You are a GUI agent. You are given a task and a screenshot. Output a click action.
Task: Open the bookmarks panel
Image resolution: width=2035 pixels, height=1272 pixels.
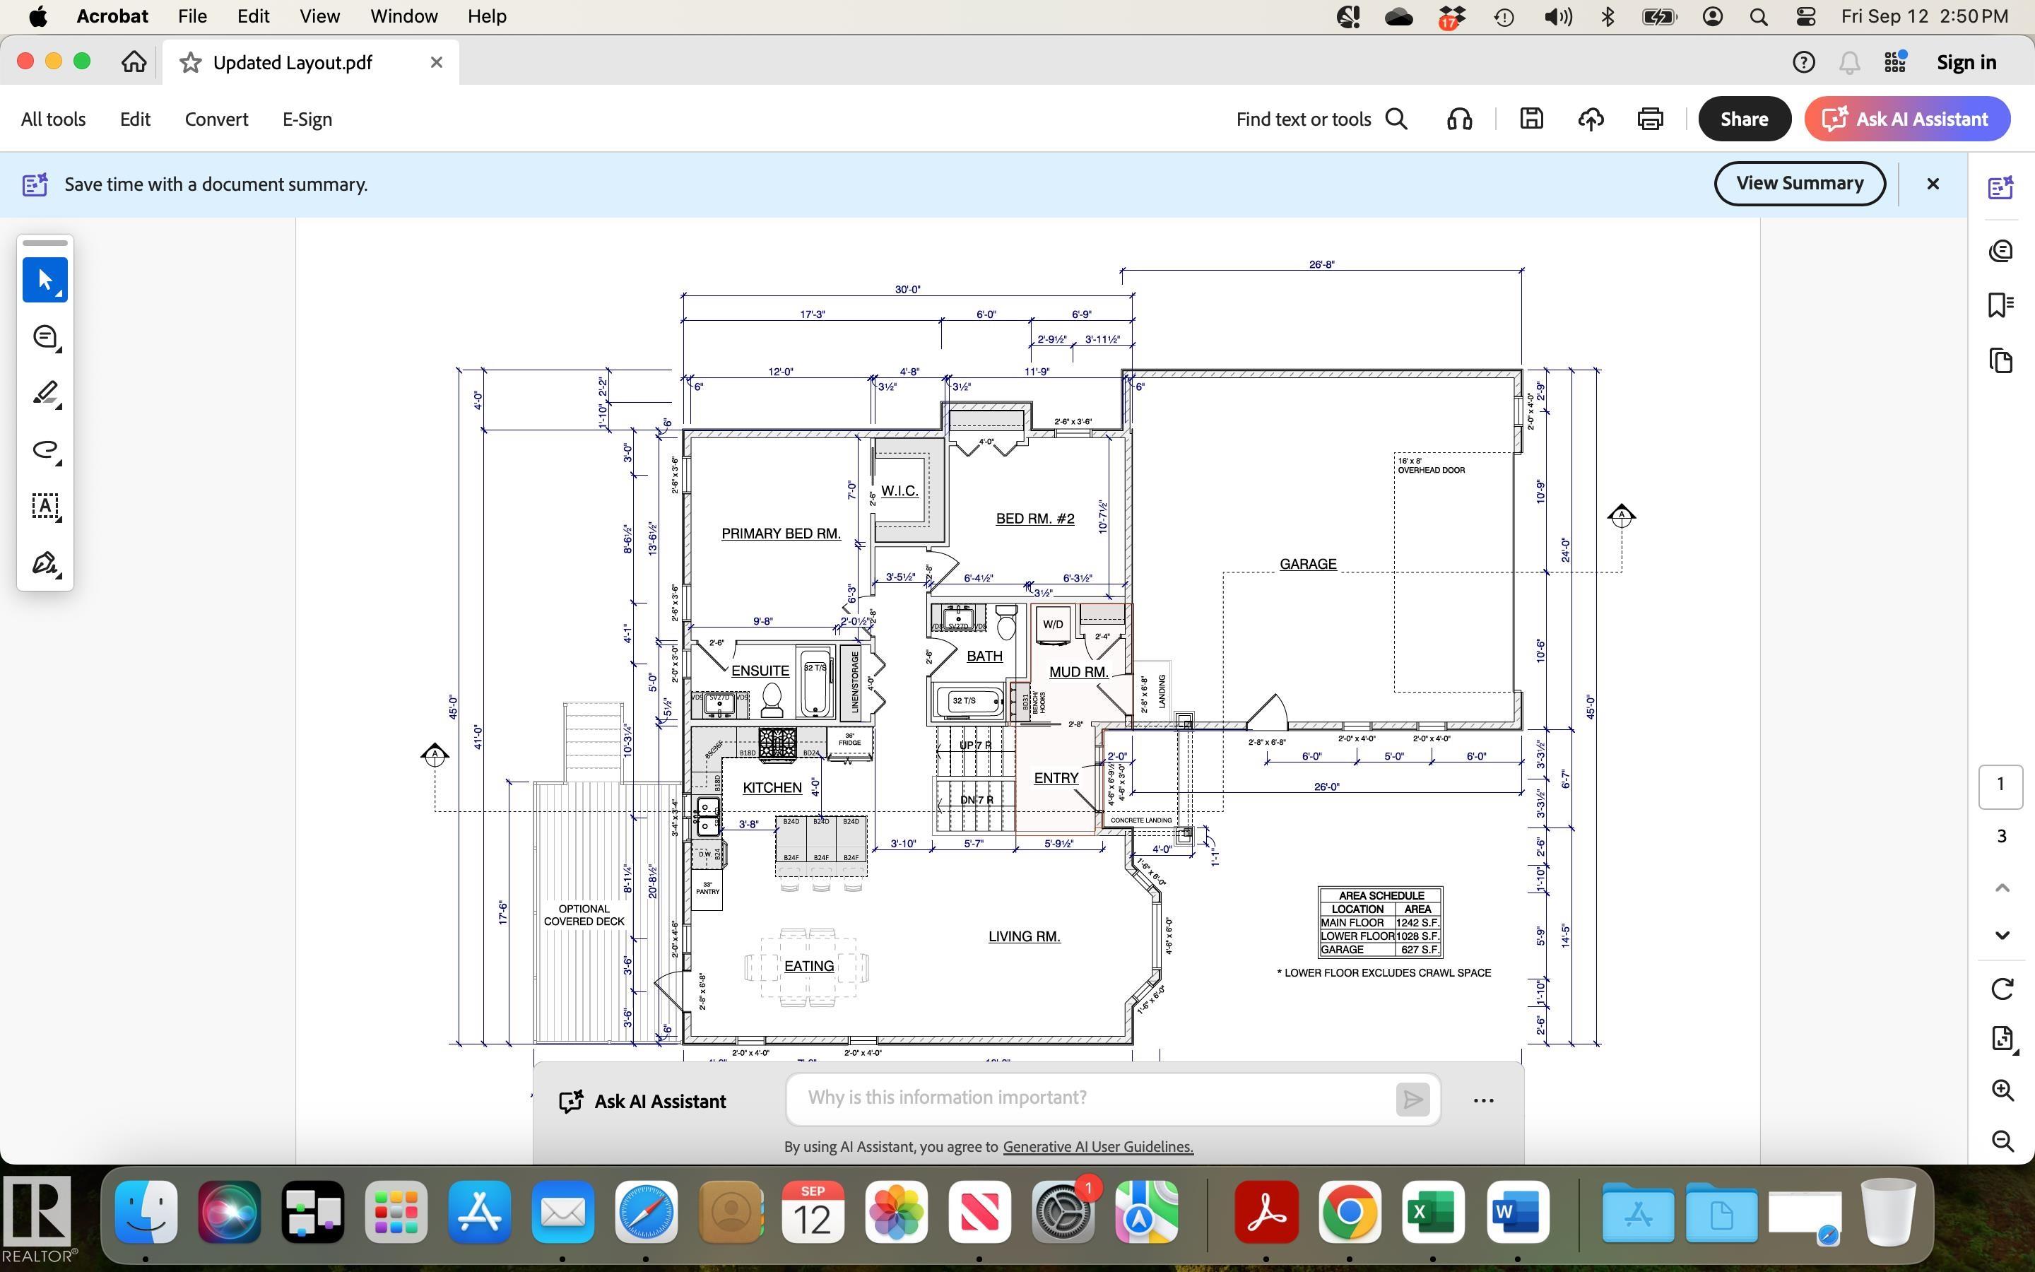tap(2000, 305)
